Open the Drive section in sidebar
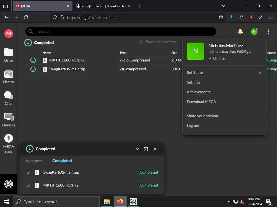This screenshot has height=207, width=277. pyautogui.click(x=9, y=55)
